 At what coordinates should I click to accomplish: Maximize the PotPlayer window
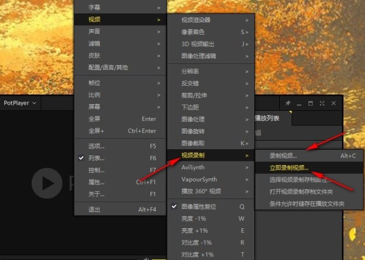(310, 103)
